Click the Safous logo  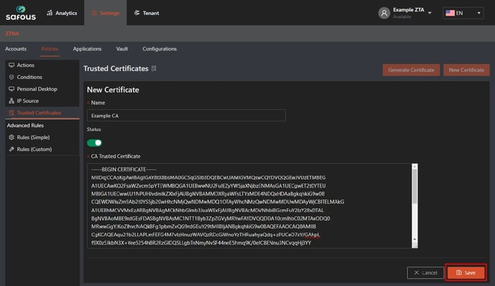pyautogui.click(x=21, y=13)
